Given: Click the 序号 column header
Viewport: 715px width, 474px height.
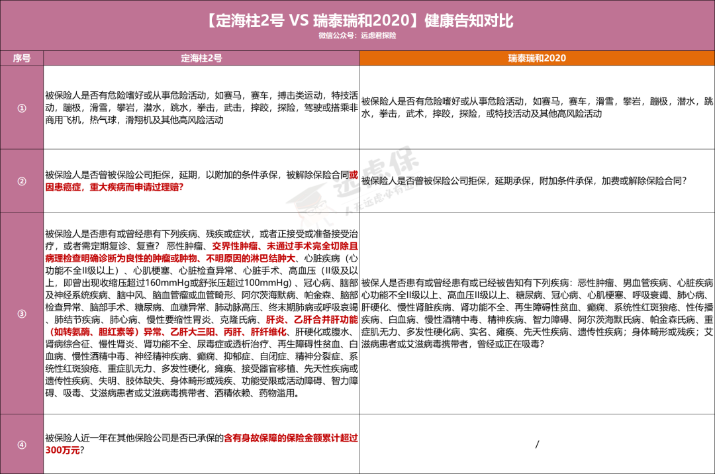Looking at the screenshot, I should (x=21, y=58).
